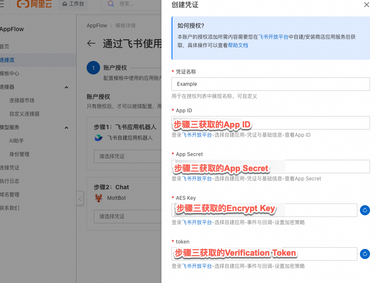Screen dimensions: 378x283
Task: Click the MoltBot lobster icon
Action: pos(98,198)
